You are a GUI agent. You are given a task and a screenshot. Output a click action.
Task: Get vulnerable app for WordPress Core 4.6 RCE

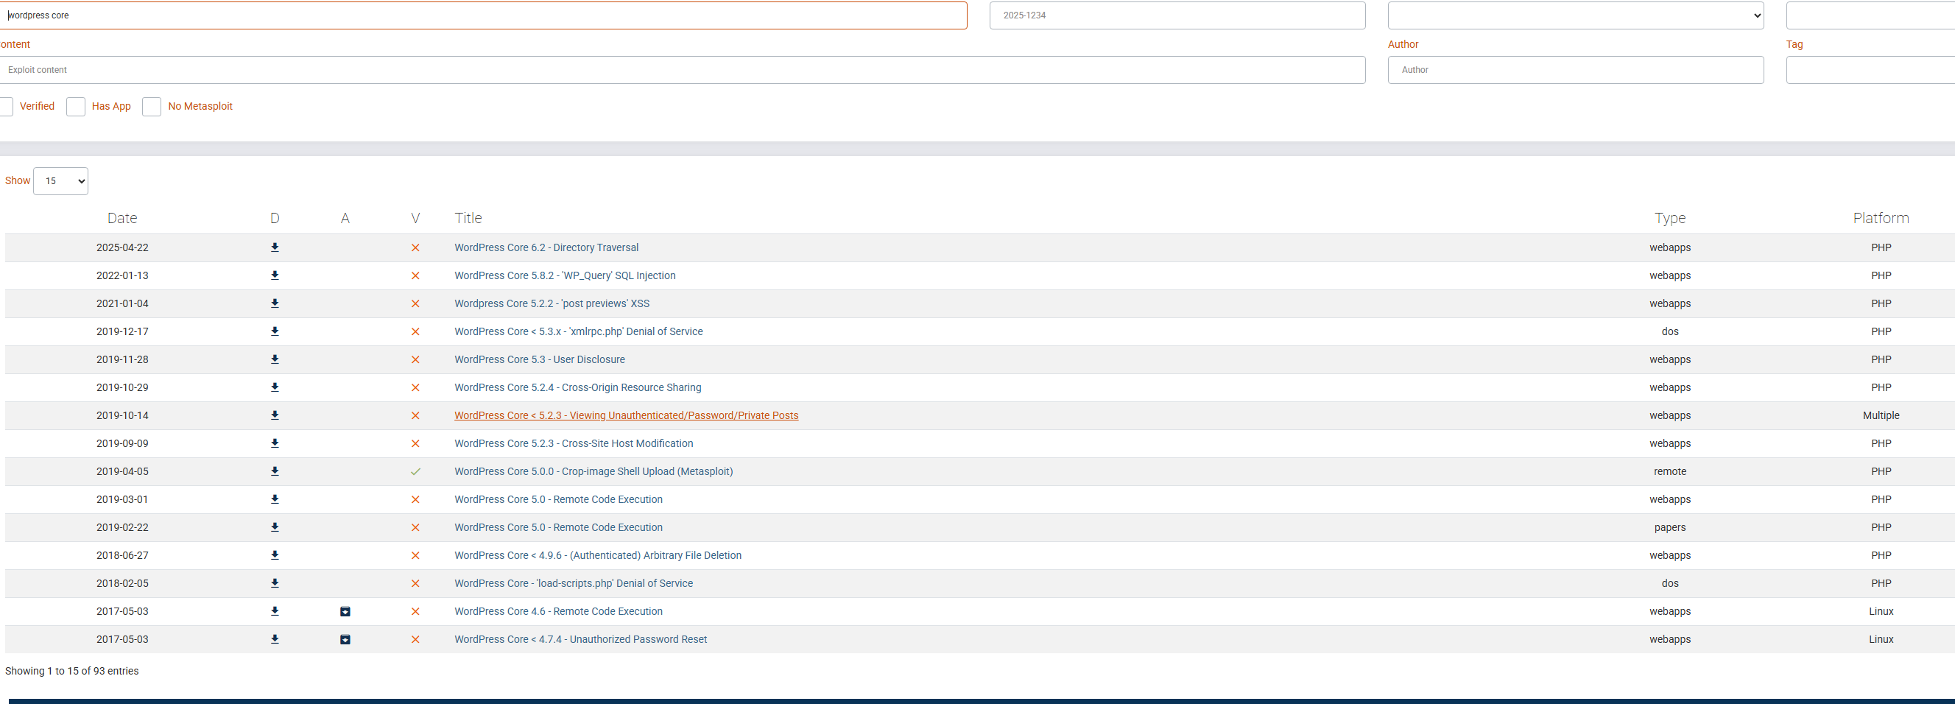tap(345, 611)
